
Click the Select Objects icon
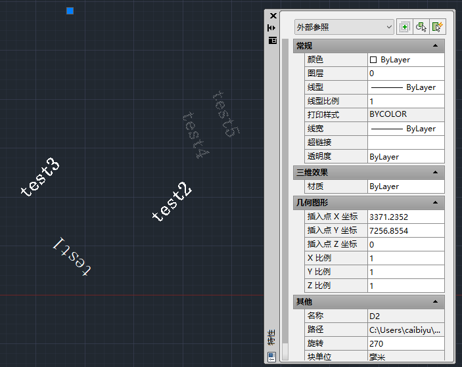pyautogui.click(x=421, y=27)
